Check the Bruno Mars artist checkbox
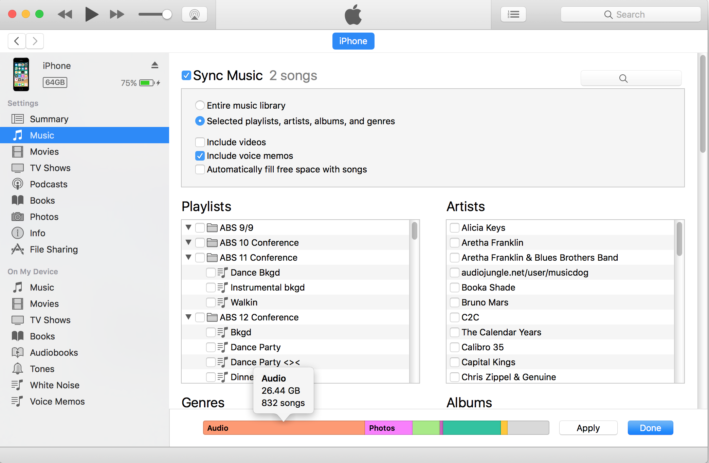709x463 pixels. [455, 302]
